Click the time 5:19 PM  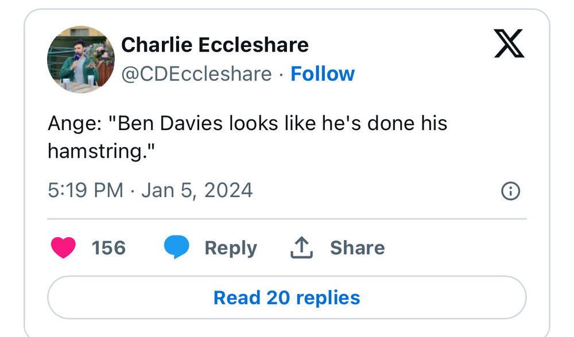click(x=85, y=190)
